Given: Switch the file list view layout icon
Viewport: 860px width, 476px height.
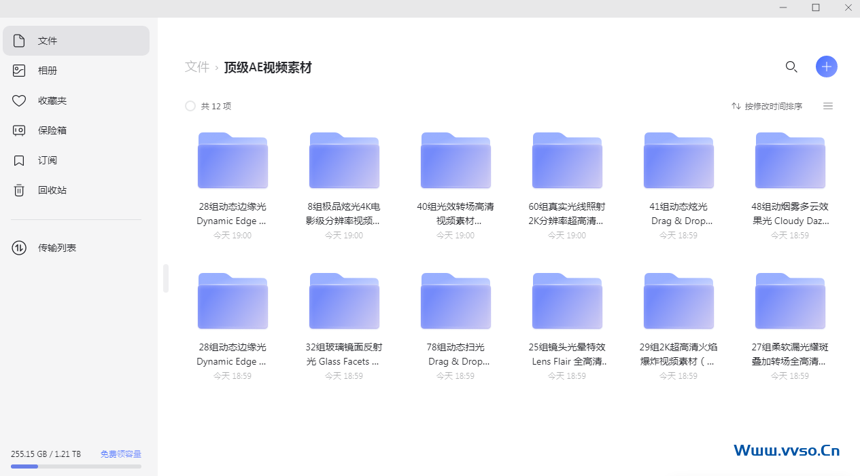Looking at the screenshot, I should (828, 106).
